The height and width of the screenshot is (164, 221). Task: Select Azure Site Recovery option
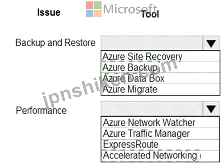[x=160, y=56]
